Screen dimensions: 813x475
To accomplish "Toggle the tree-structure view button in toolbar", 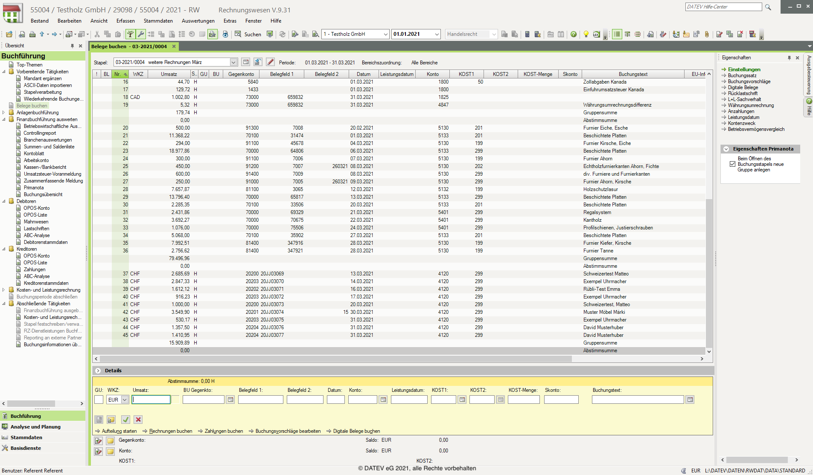I will coord(130,34).
